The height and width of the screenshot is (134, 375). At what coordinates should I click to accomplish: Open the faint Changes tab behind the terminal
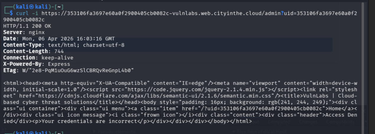(308, 122)
